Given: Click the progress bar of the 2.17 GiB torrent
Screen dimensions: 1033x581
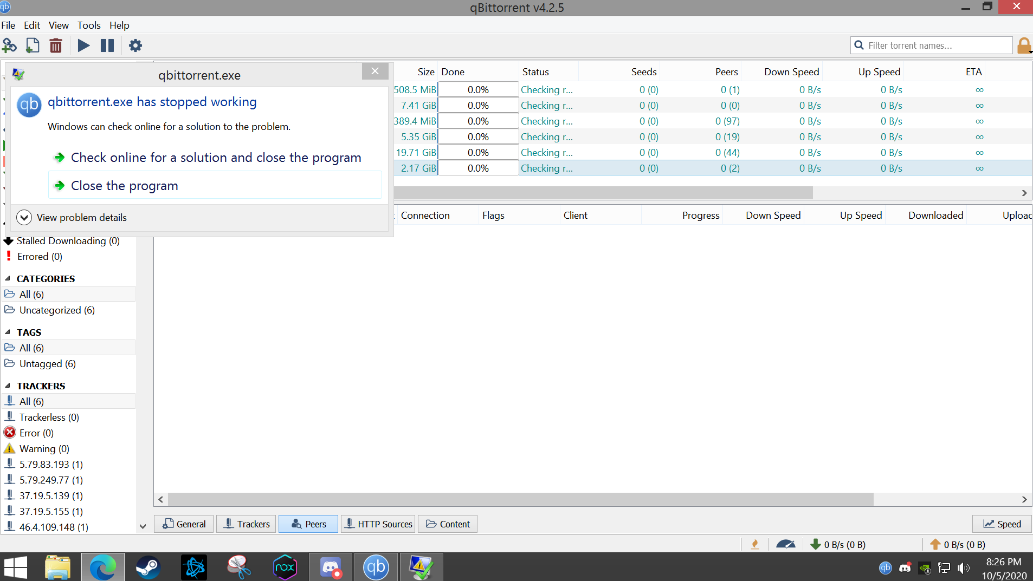Looking at the screenshot, I should pyautogui.click(x=478, y=168).
